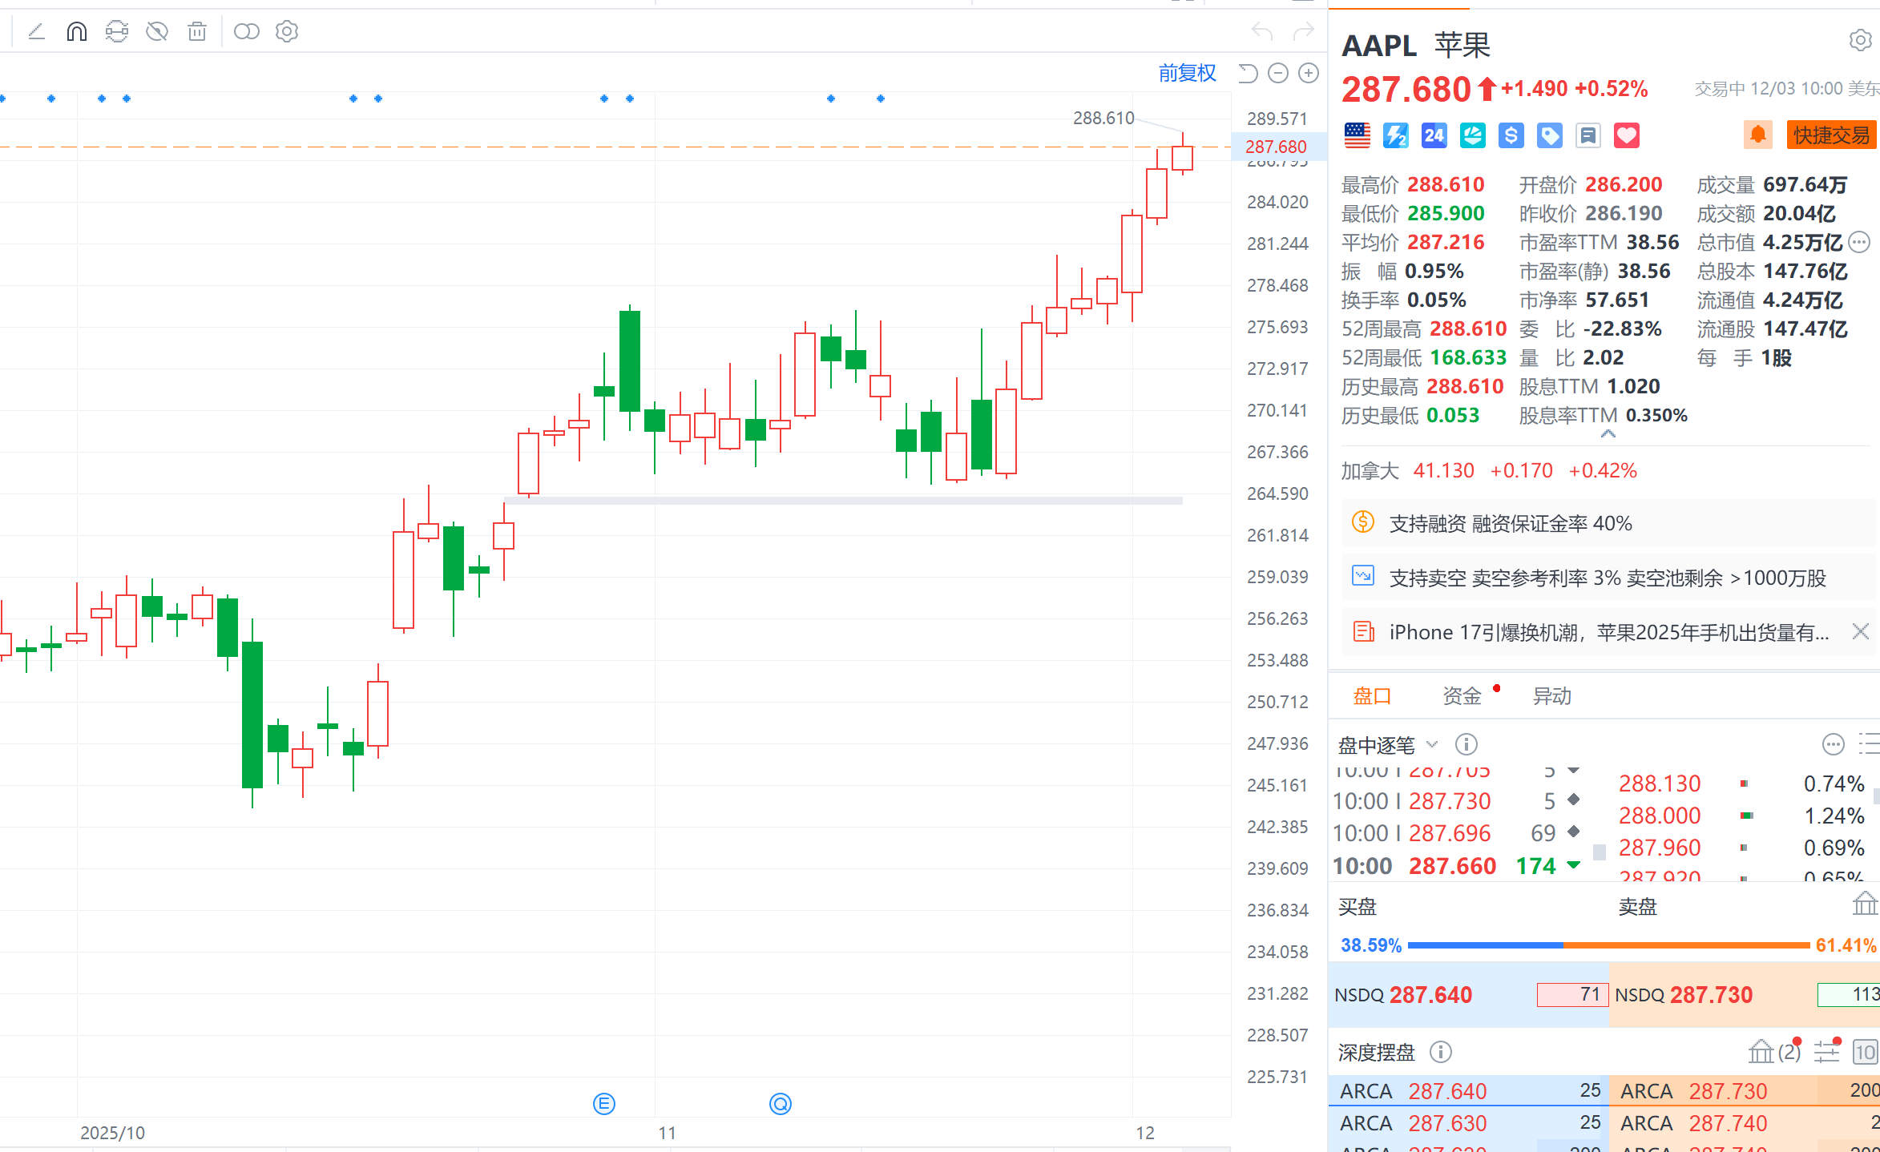
Task: Click the 快捷交易 quick trade button
Action: [1830, 135]
